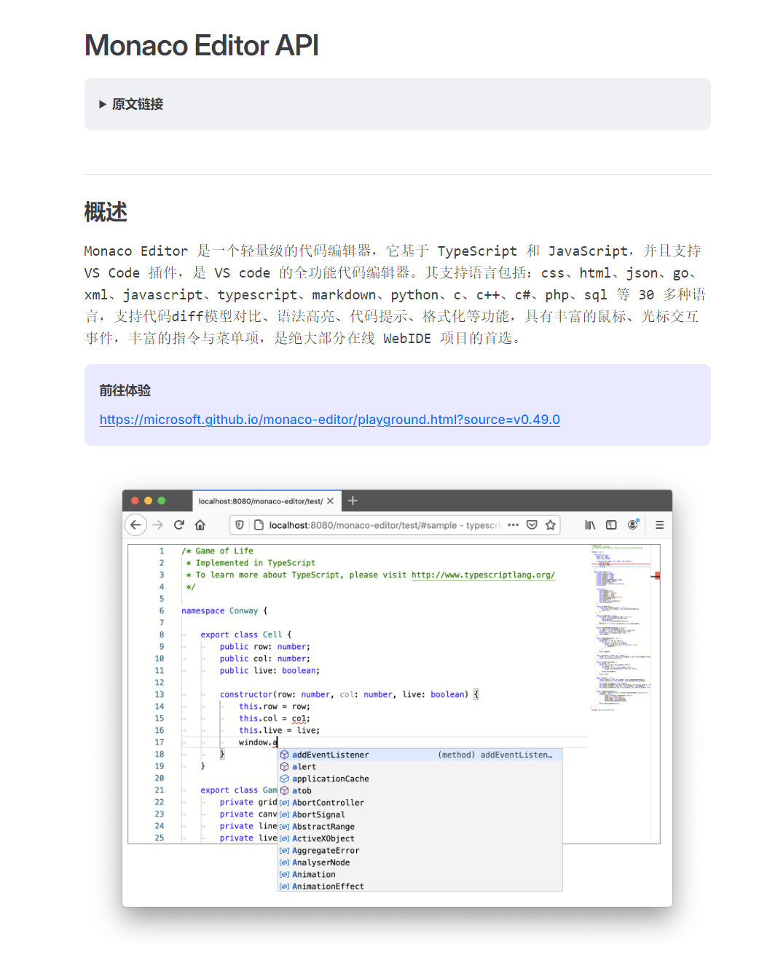Click the bookmark star icon
Image resolution: width=767 pixels, height=971 pixels.
[551, 524]
